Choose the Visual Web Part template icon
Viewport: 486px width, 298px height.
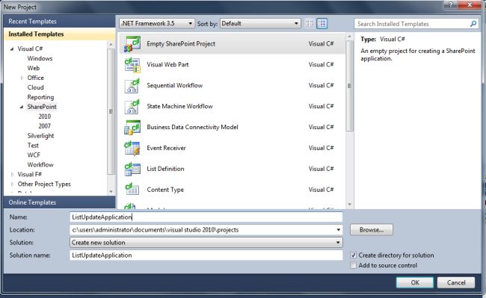point(132,65)
